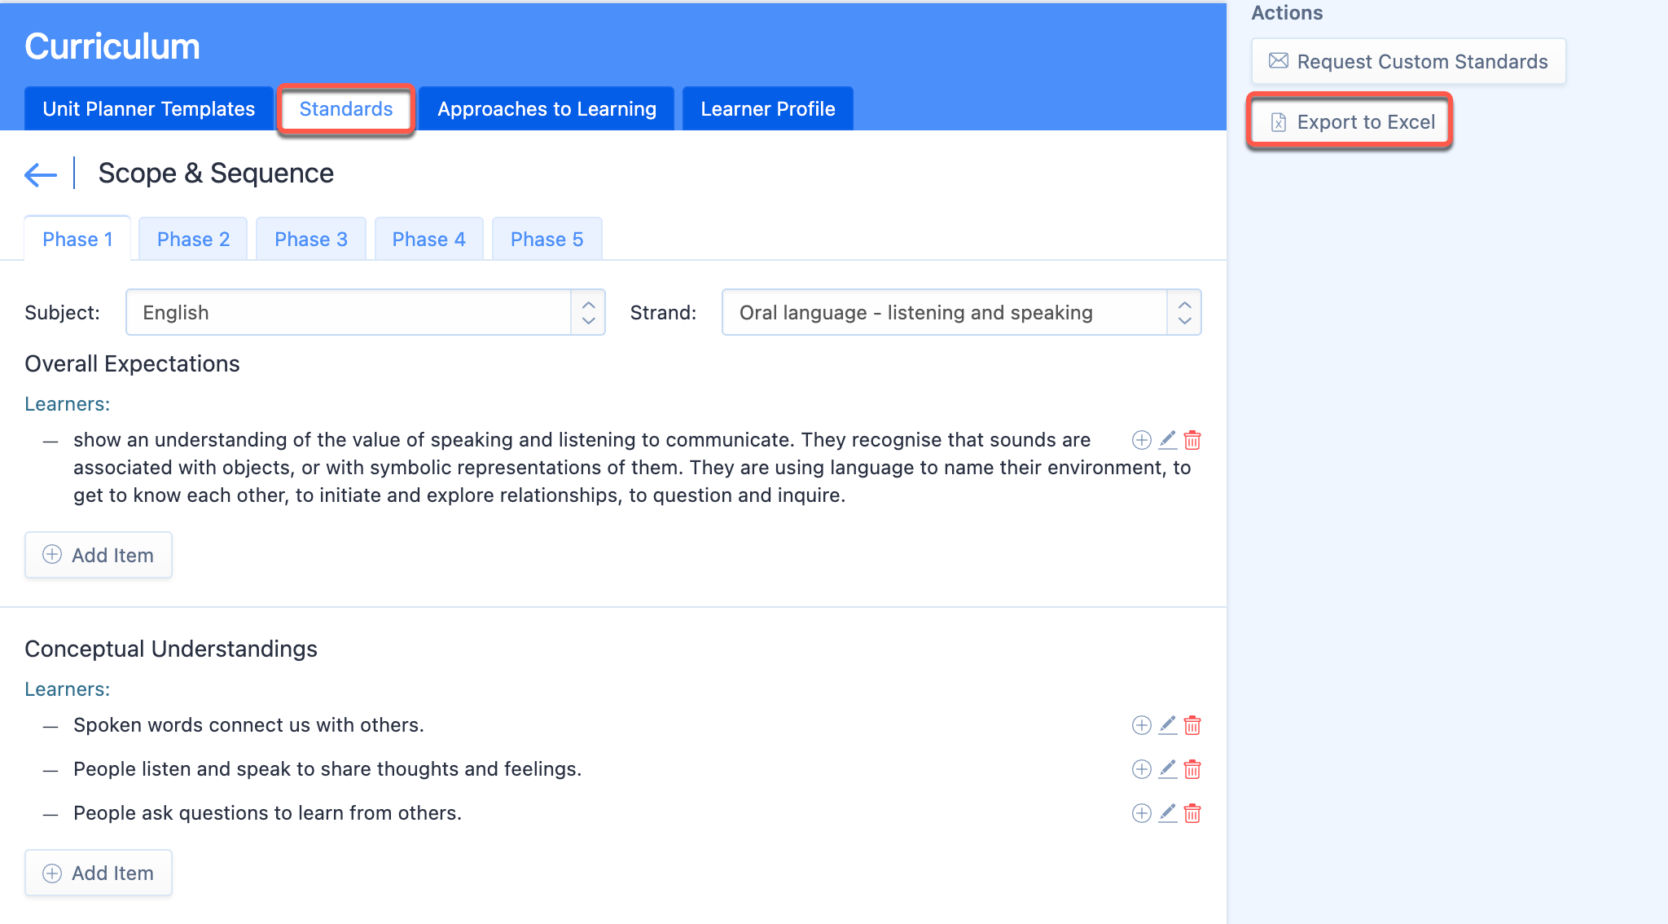Add sub-item to the 'show an understanding' expectation
This screenshot has height=924, width=1668.
[x=1142, y=440]
